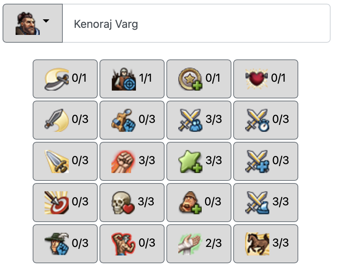Image resolution: width=338 pixels, height=277 pixels.
Task: Click the feathered hat ranger skill 0/3
Action: pos(65,243)
